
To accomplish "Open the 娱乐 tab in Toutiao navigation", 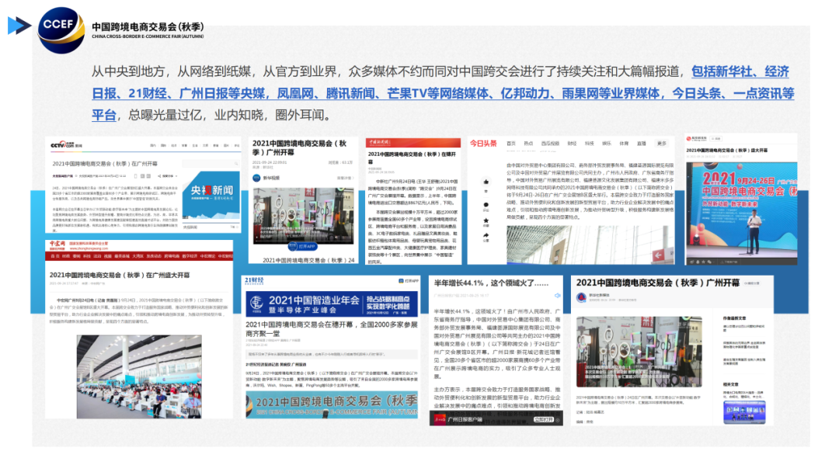I will click(x=606, y=144).
